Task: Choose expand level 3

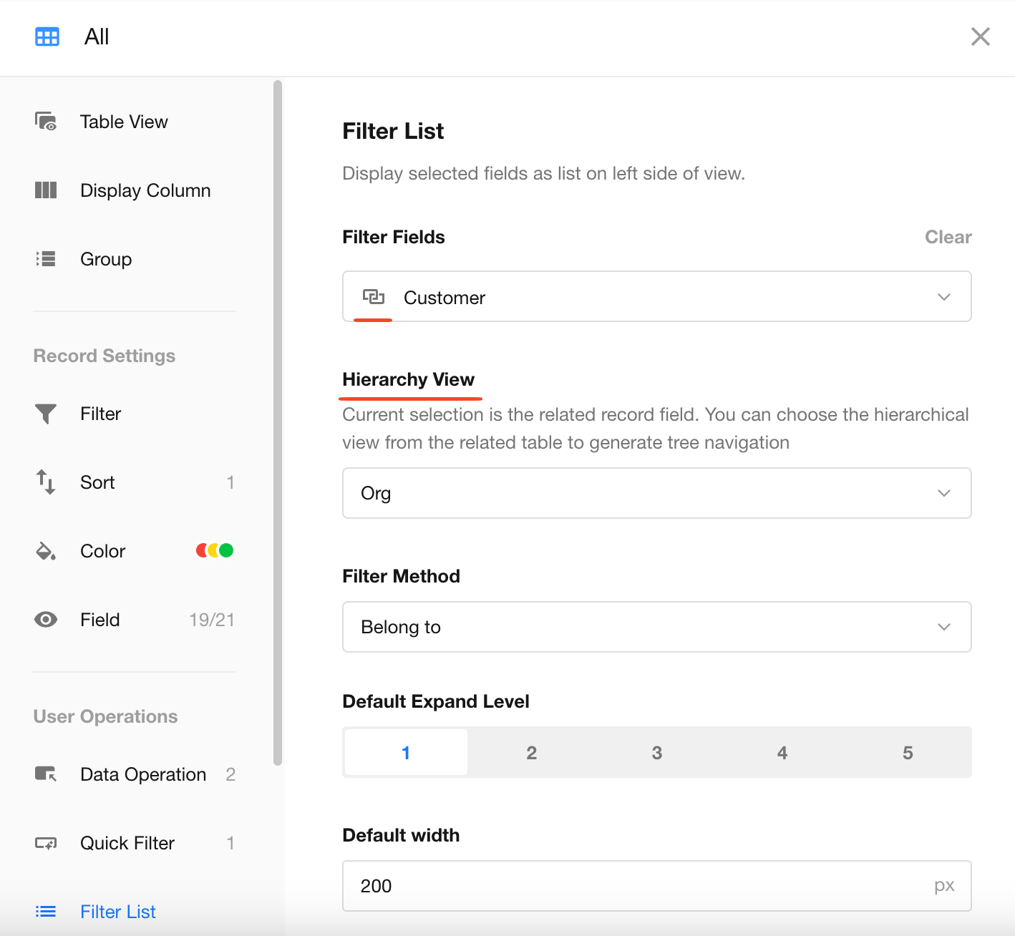Action: [x=656, y=753]
